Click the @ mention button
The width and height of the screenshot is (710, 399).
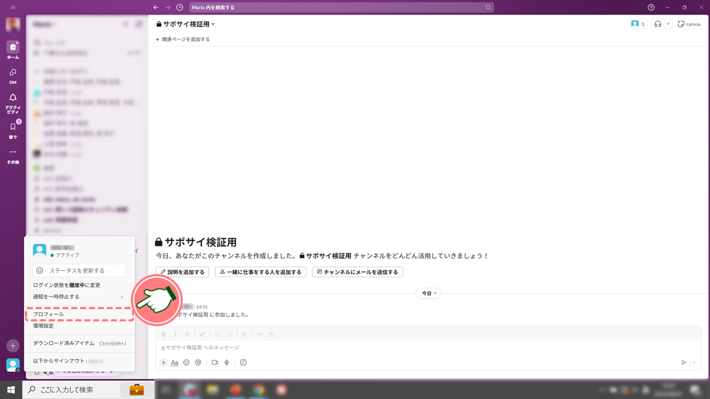198,362
